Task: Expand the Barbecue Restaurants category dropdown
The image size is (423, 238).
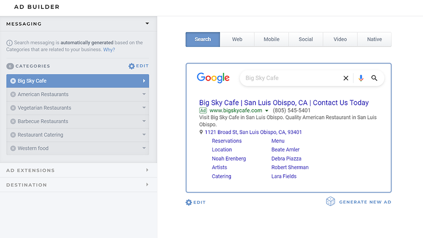Action: (144, 121)
